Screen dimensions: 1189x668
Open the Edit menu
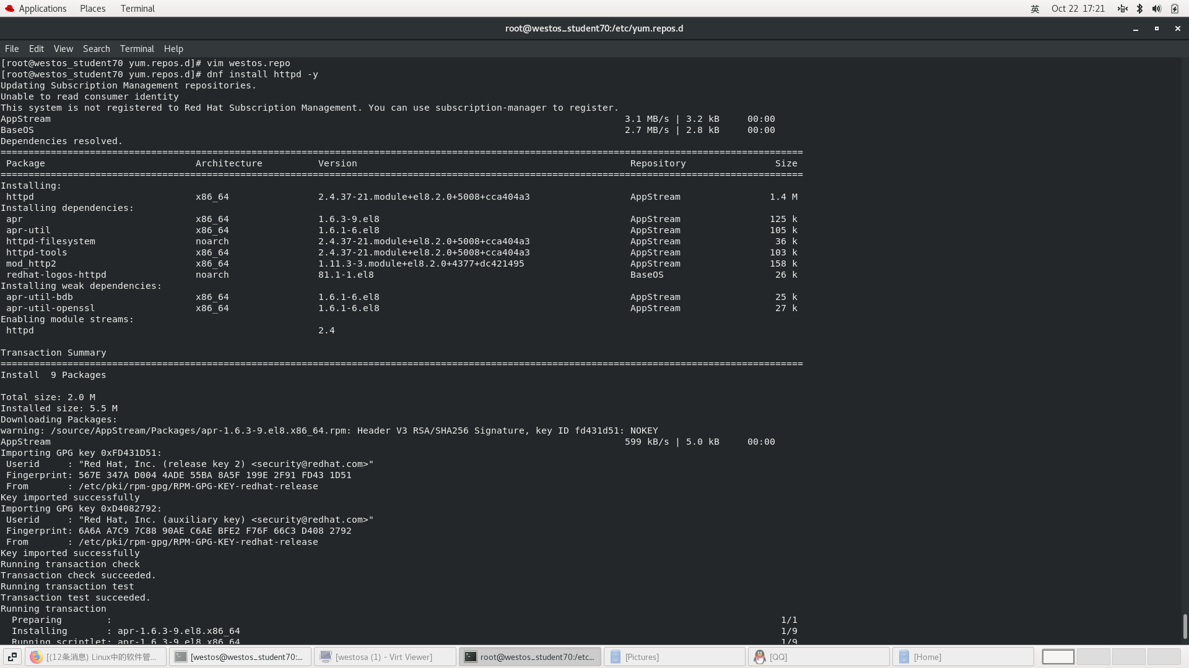[x=36, y=49]
